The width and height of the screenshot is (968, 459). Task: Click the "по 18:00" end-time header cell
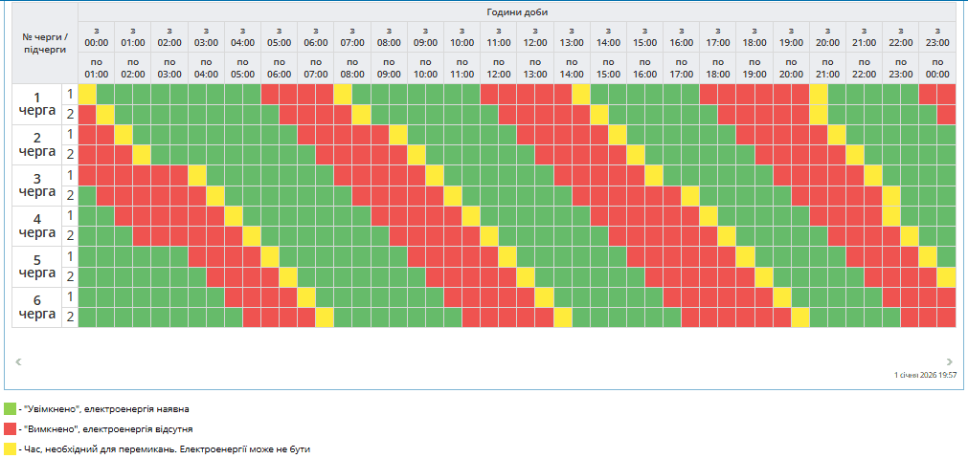click(x=718, y=68)
